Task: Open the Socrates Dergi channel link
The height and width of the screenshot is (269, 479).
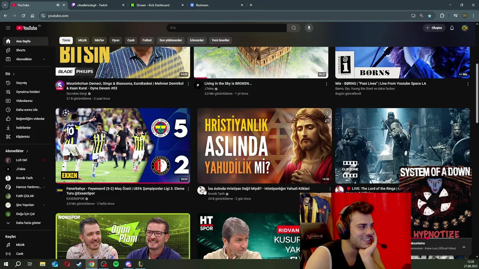Action: [x=76, y=93]
